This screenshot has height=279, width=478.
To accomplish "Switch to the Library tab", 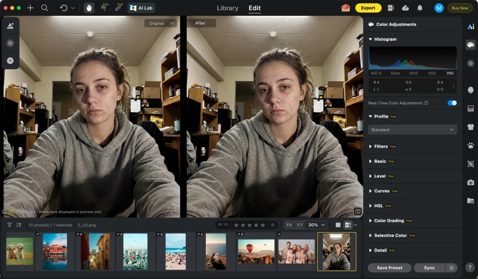I will pos(227,8).
